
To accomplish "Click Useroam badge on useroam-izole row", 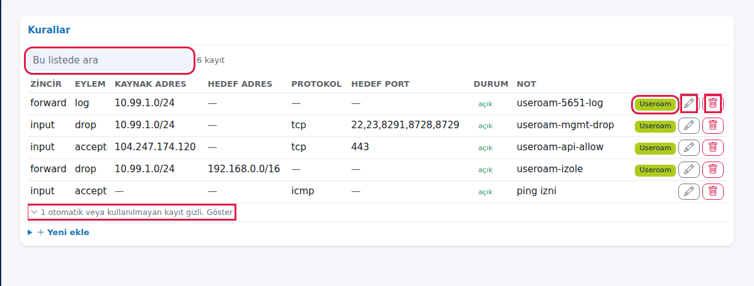I will tap(655, 170).
